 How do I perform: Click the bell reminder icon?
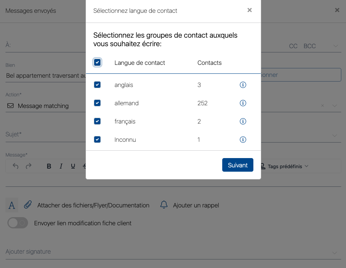pos(164,205)
